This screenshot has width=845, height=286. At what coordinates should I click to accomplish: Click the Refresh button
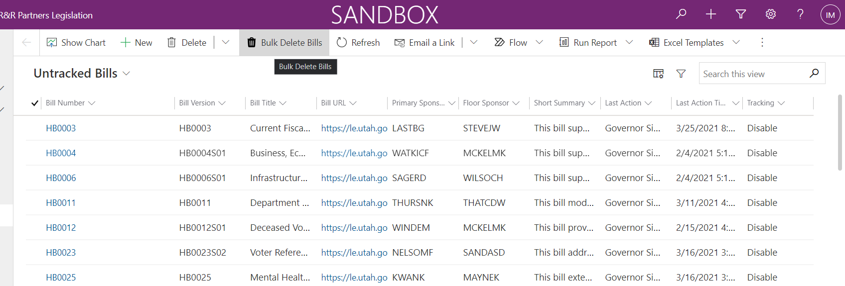pyautogui.click(x=358, y=43)
